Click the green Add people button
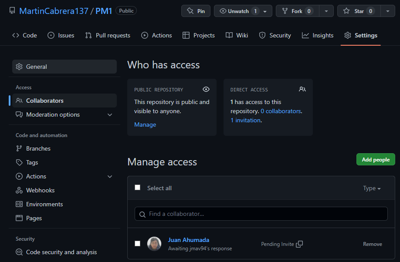Image resolution: width=400 pixels, height=262 pixels. click(x=375, y=159)
